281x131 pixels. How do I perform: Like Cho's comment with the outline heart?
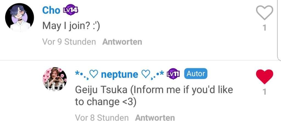(264, 13)
